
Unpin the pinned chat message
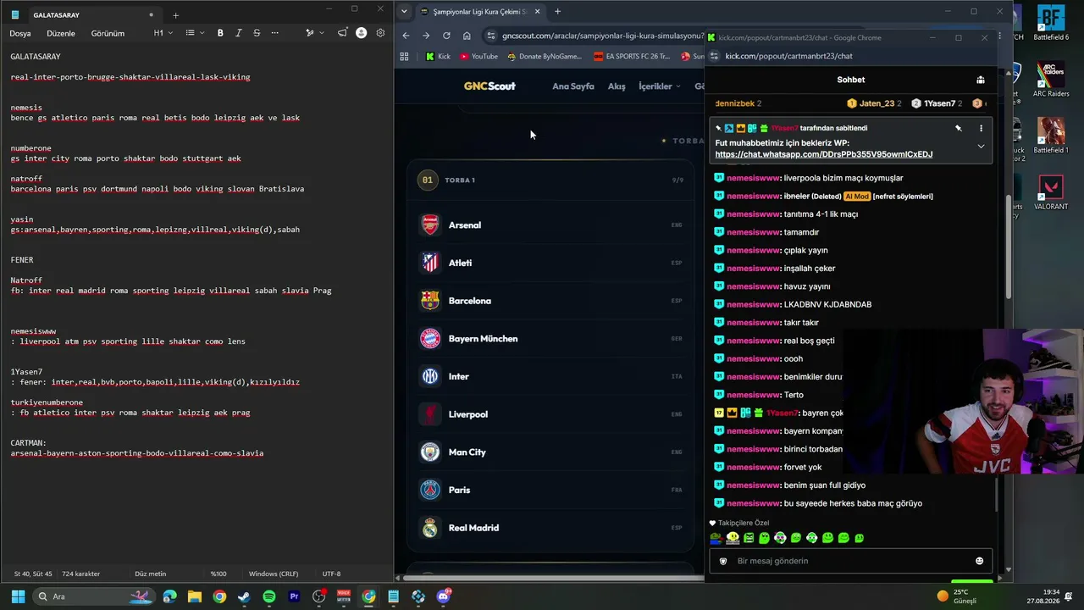coord(959,129)
